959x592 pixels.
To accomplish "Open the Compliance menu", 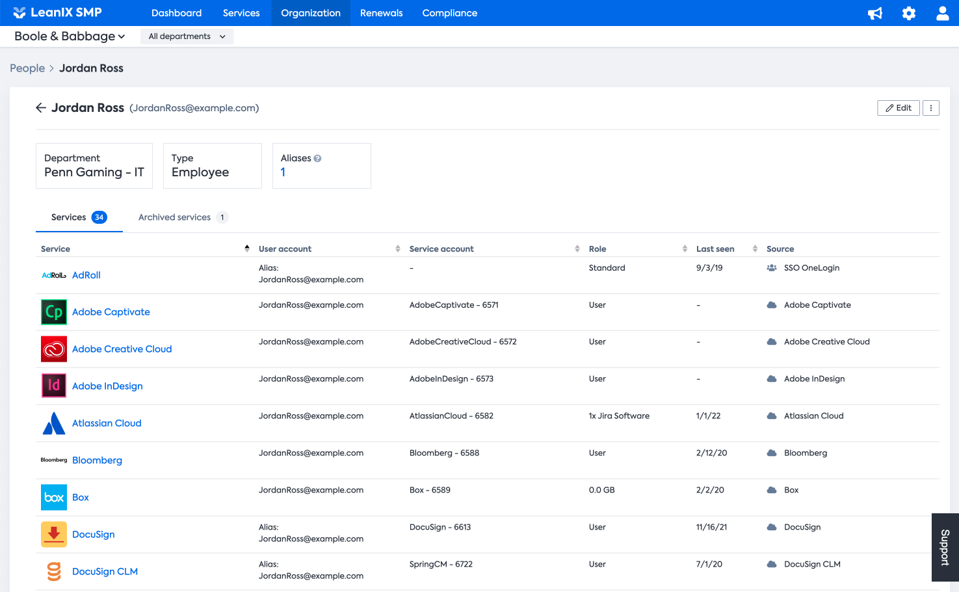I will (450, 13).
